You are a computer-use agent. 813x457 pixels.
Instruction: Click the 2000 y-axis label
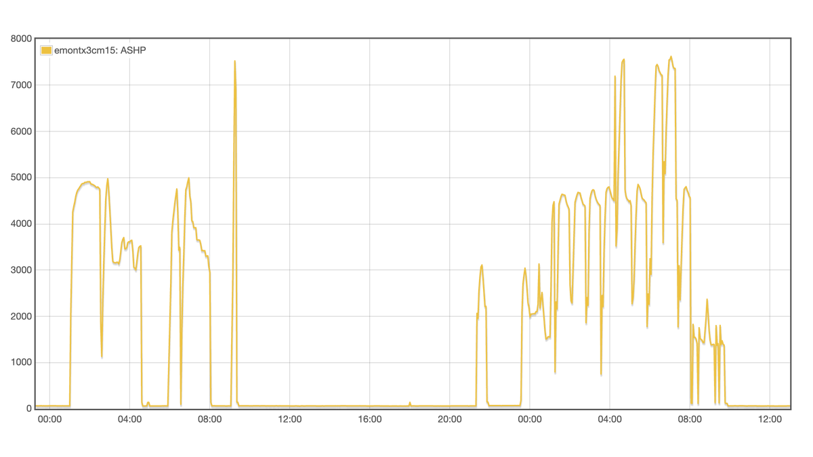pos(20,315)
